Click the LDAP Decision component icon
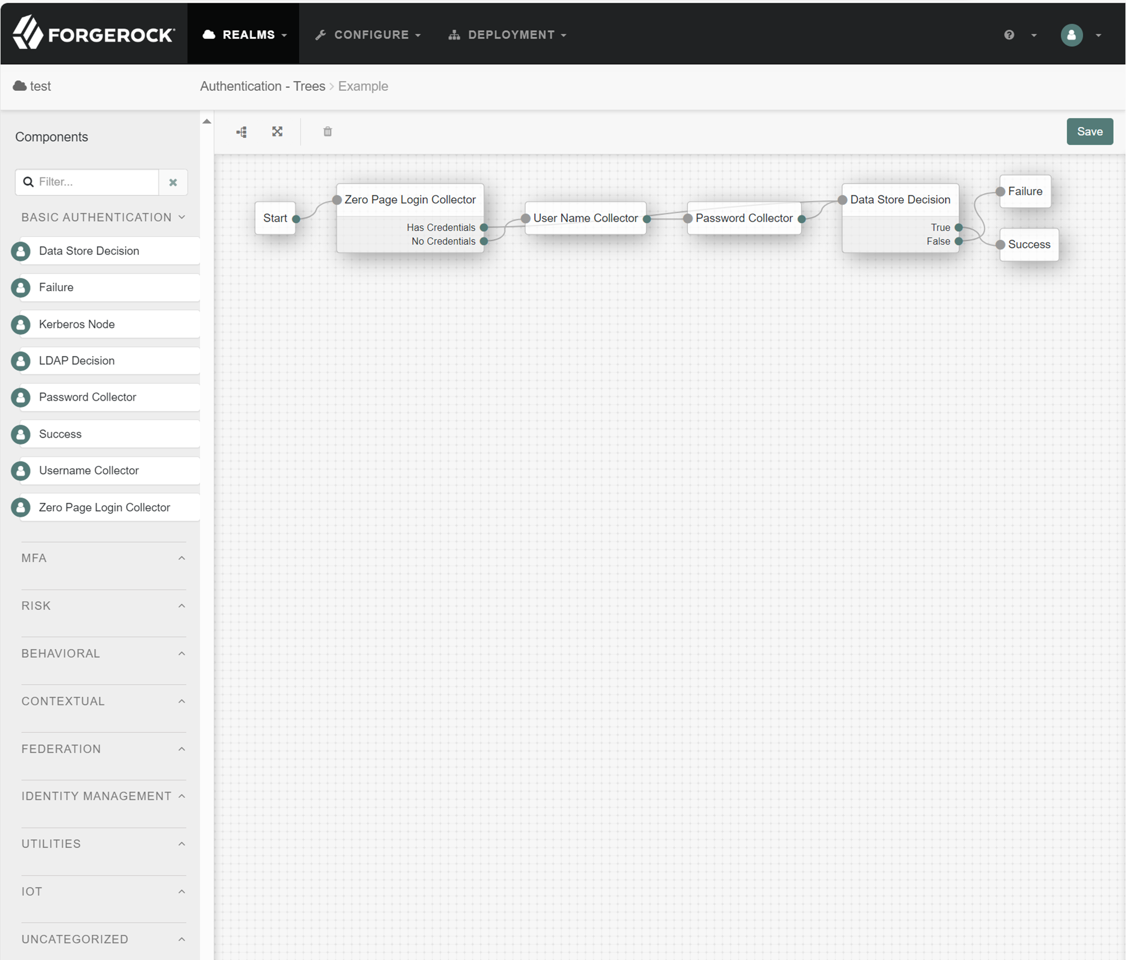Viewport: 1126px width, 960px height. [x=21, y=361]
